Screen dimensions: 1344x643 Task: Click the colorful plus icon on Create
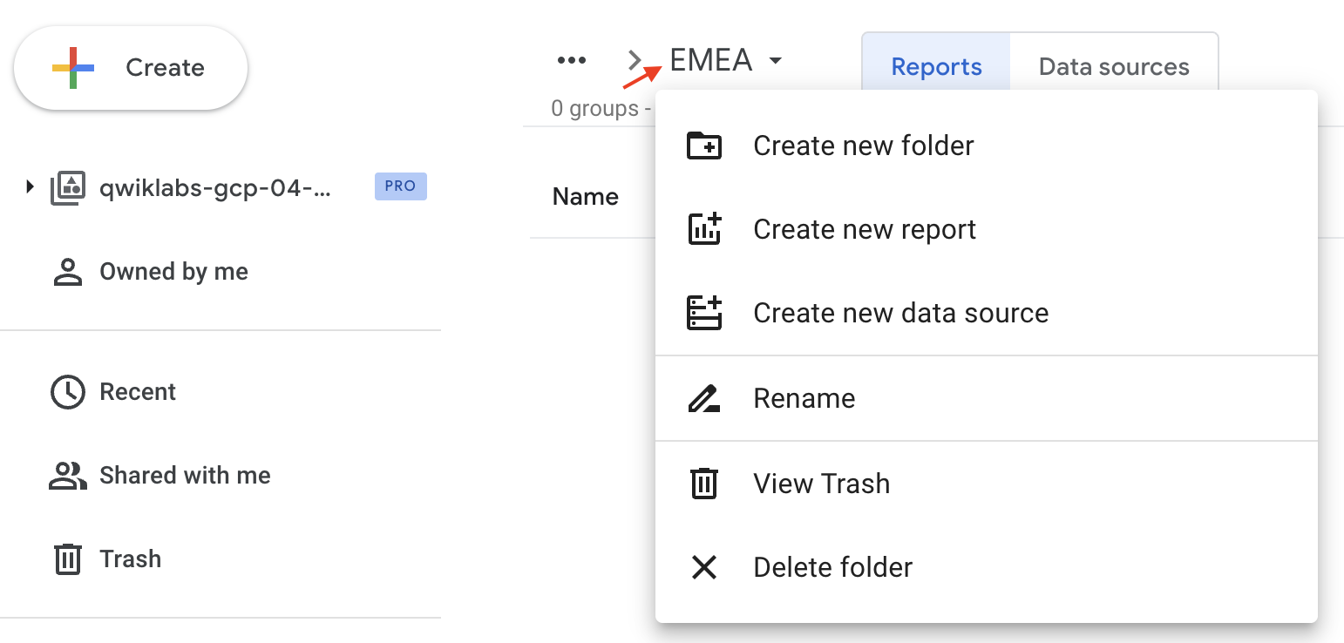click(x=73, y=68)
